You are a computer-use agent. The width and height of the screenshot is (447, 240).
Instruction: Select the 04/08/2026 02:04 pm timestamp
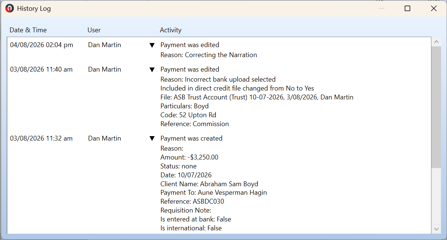(x=42, y=45)
